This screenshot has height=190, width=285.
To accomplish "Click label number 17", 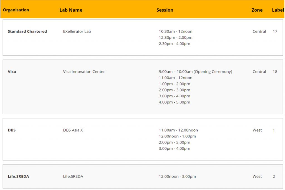I will 275,31.
